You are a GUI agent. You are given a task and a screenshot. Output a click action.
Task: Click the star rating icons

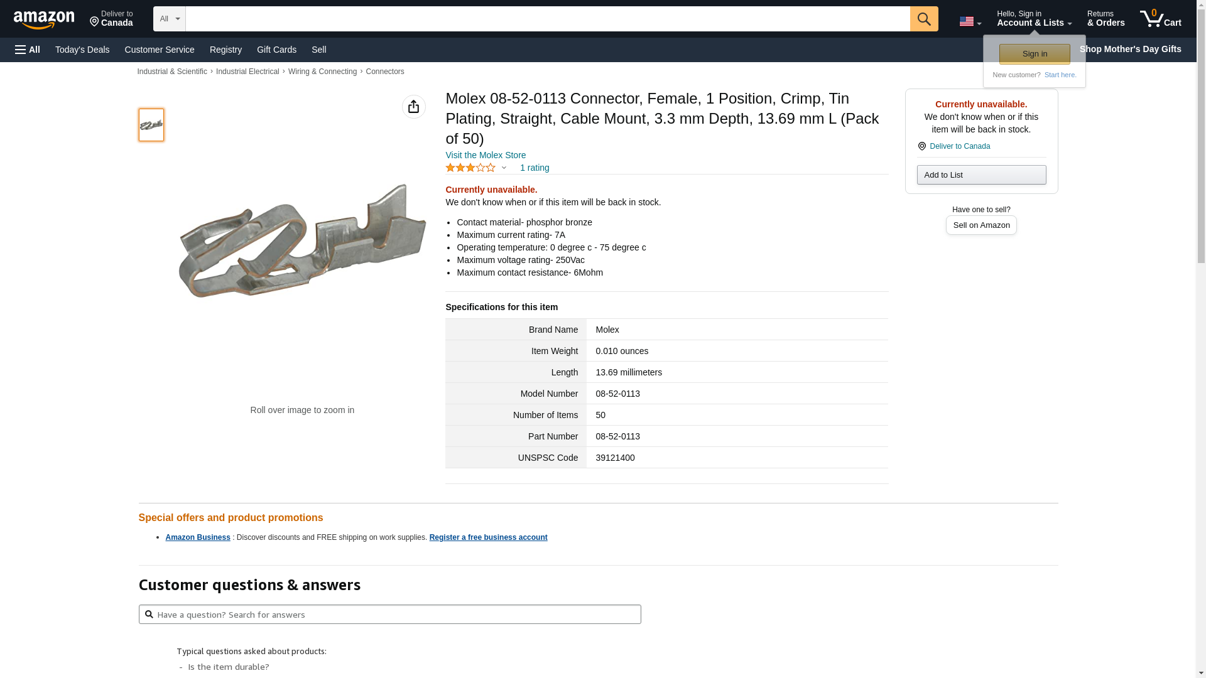[470, 168]
